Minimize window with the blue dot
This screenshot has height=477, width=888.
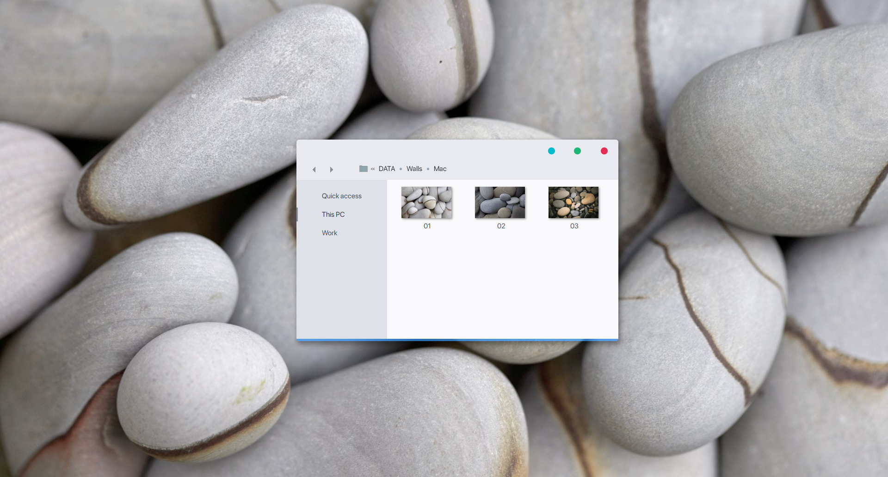(x=551, y=151)
